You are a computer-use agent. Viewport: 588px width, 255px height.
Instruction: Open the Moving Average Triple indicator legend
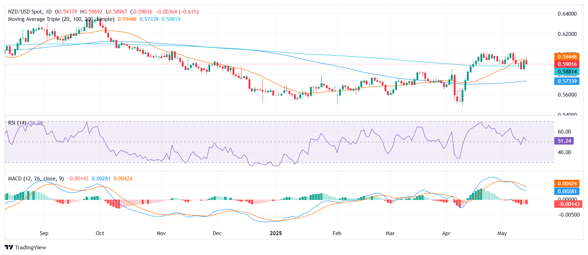61,19
